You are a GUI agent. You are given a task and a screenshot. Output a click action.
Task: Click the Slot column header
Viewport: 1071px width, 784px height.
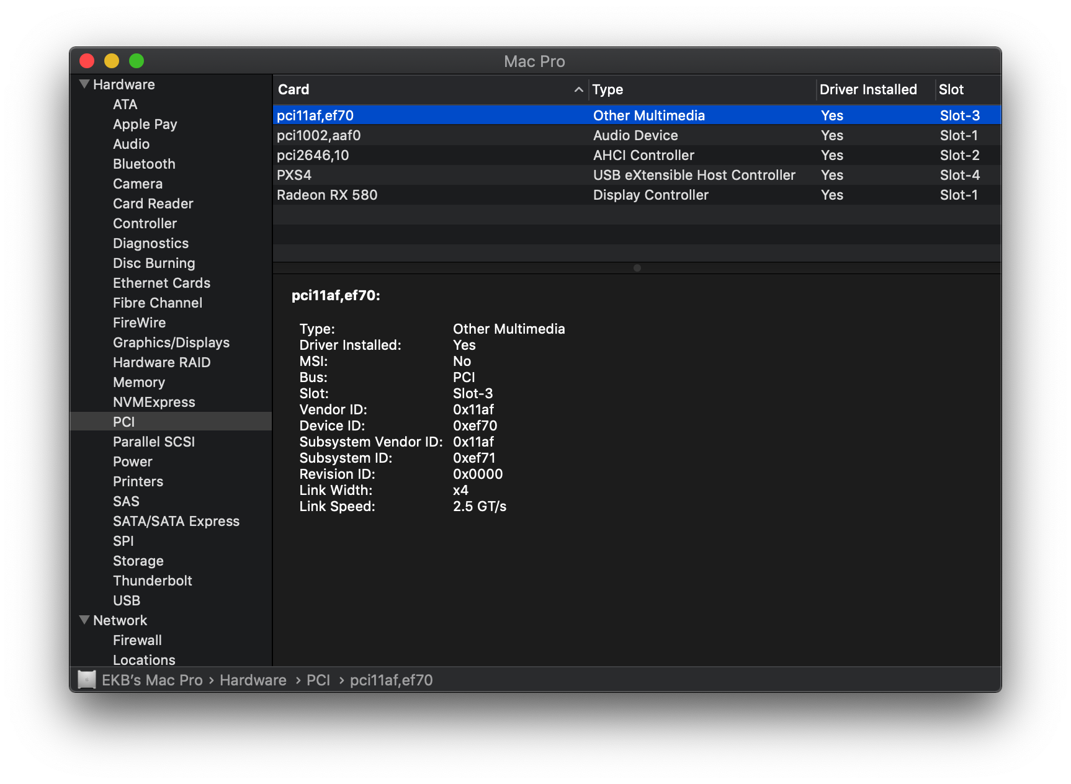click(x=951, y=89)
